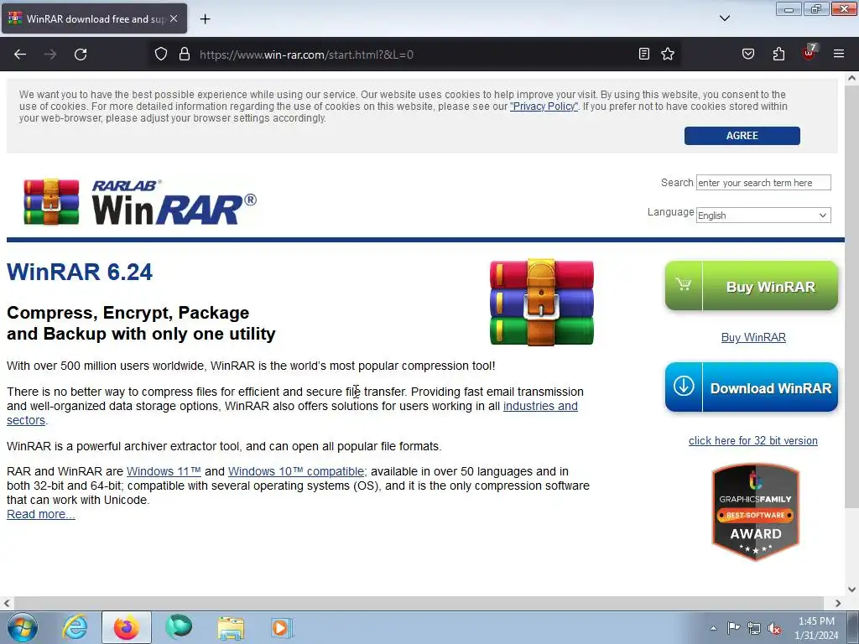Screen dimensions: 859x644
Task: Open the extensions puzzle icon
Action: (778, 54)
